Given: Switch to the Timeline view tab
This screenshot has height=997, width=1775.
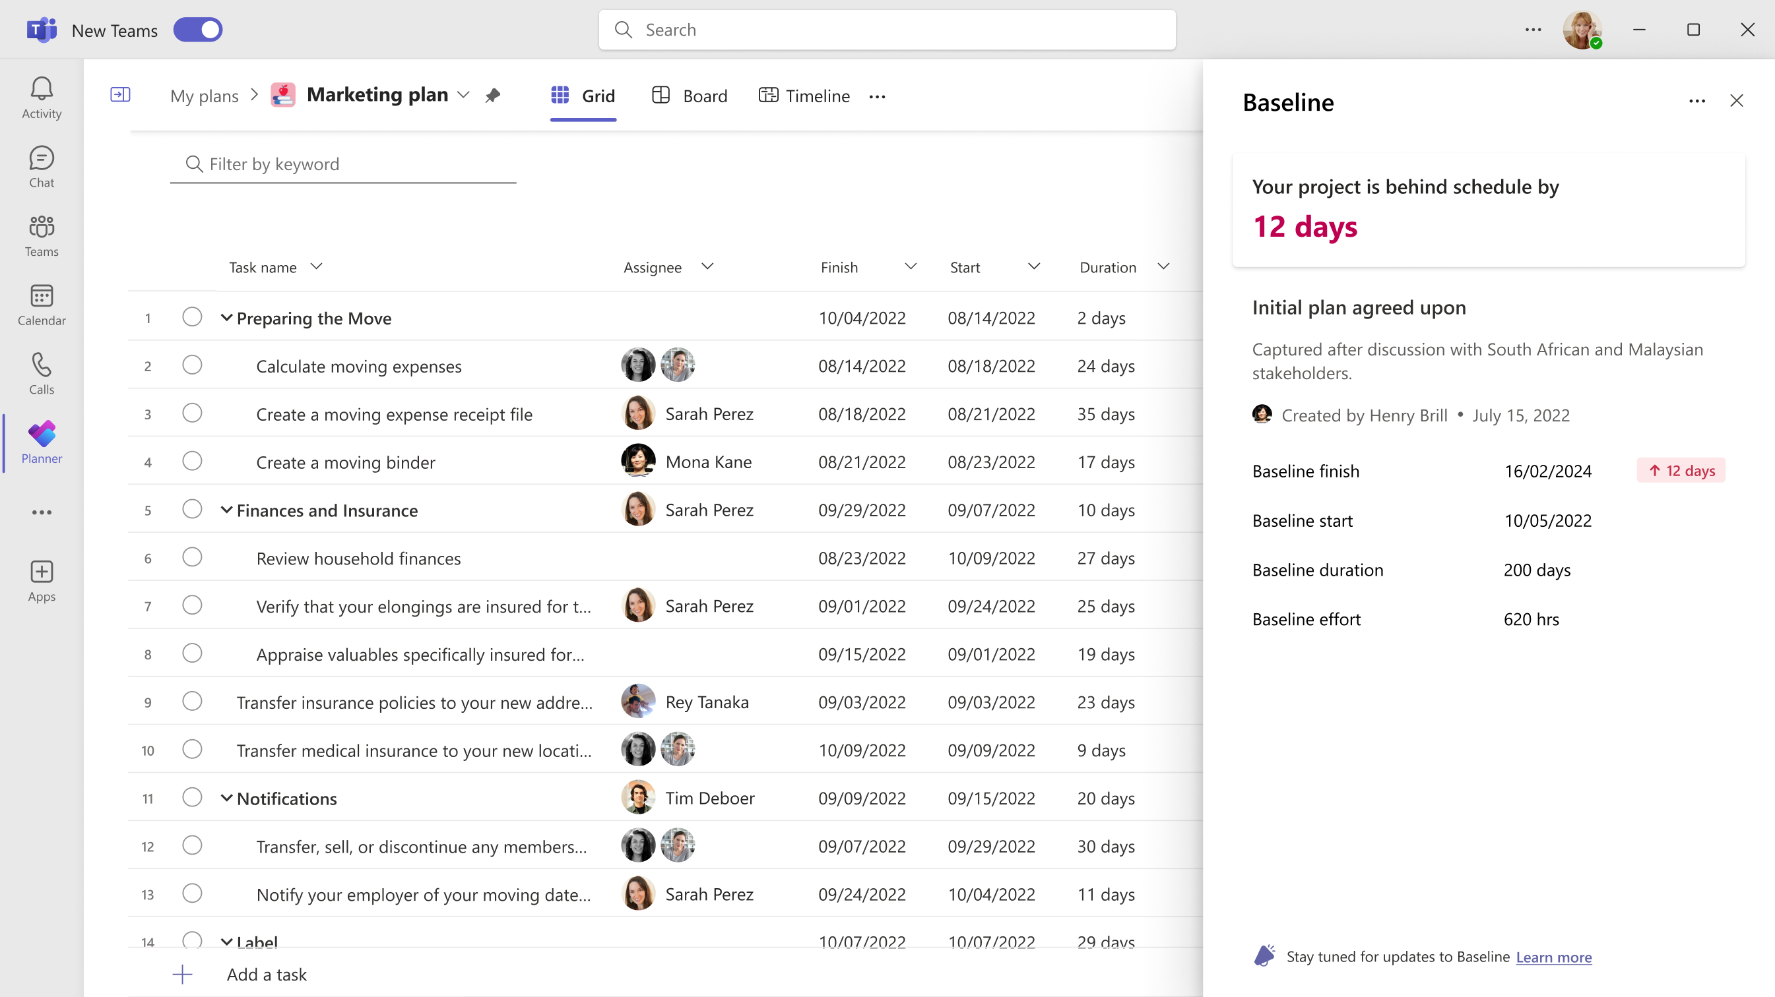Looking at the screenshot, I should click(x=804, y=96).
